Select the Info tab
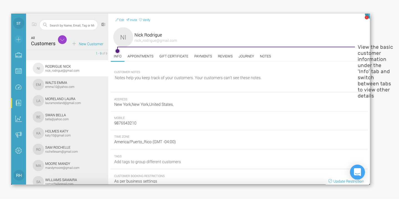 (x=118, y=56)
